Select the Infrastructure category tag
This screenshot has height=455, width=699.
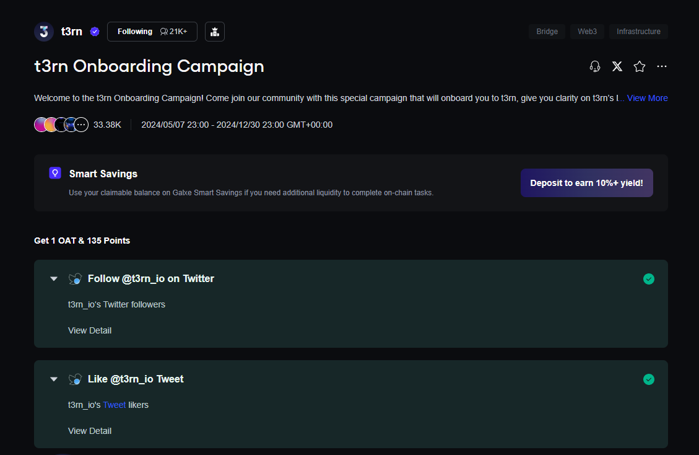(x=638, y=32)
